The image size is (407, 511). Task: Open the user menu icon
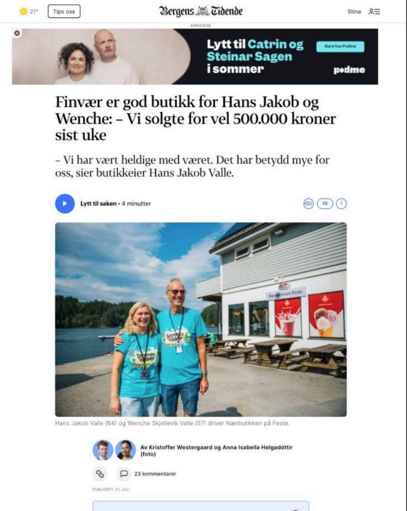click(x=375, y=11)
